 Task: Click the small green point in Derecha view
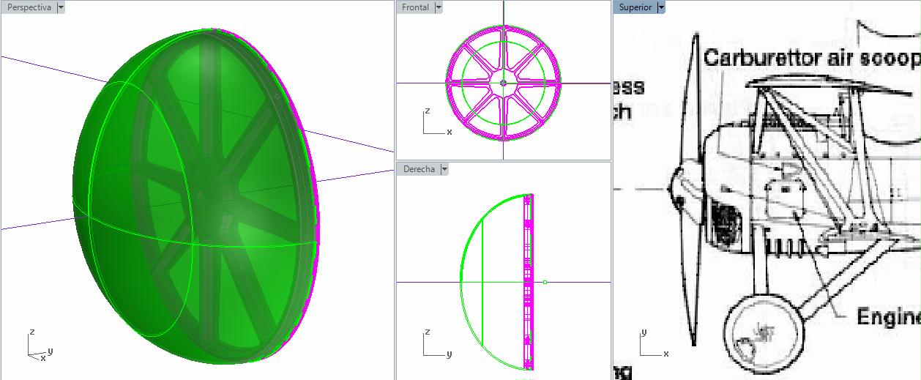(545, 282)
